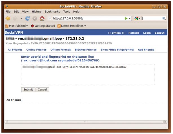Open the File menu
This screenshot has height=134, width=173.
click(8, 12)
